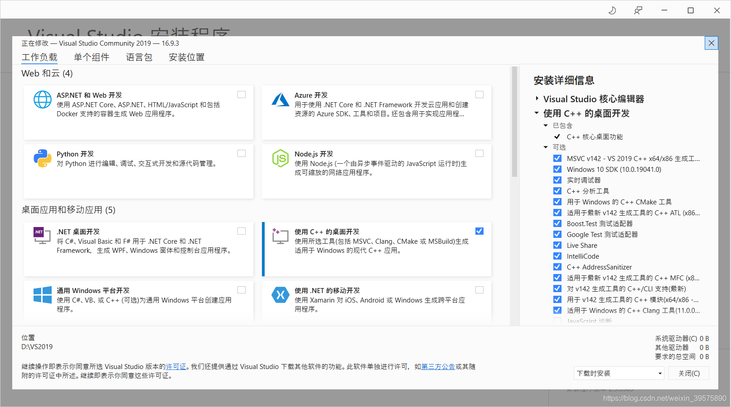
Task: Click the Node.js hexagon icon
Action: click(281, 158)
